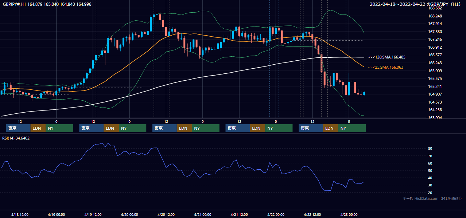Click the 4/18 12:00 time axis label
The width and height of the screenshot is (466, 218).
[20, 215]
